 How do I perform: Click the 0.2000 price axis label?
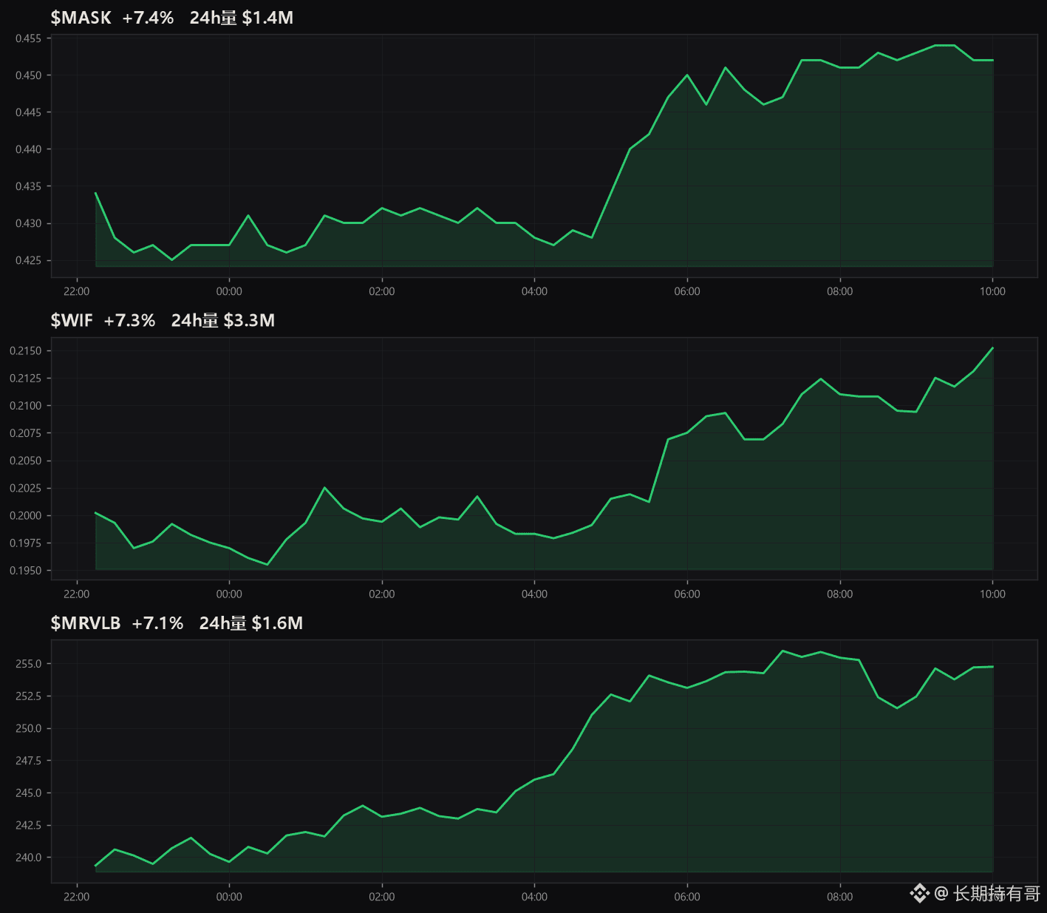[x=25, y=516]
